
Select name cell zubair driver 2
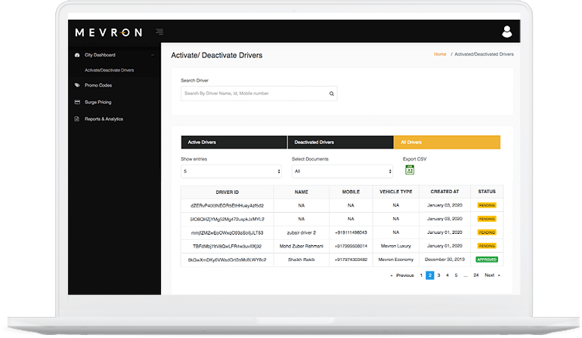302,232
